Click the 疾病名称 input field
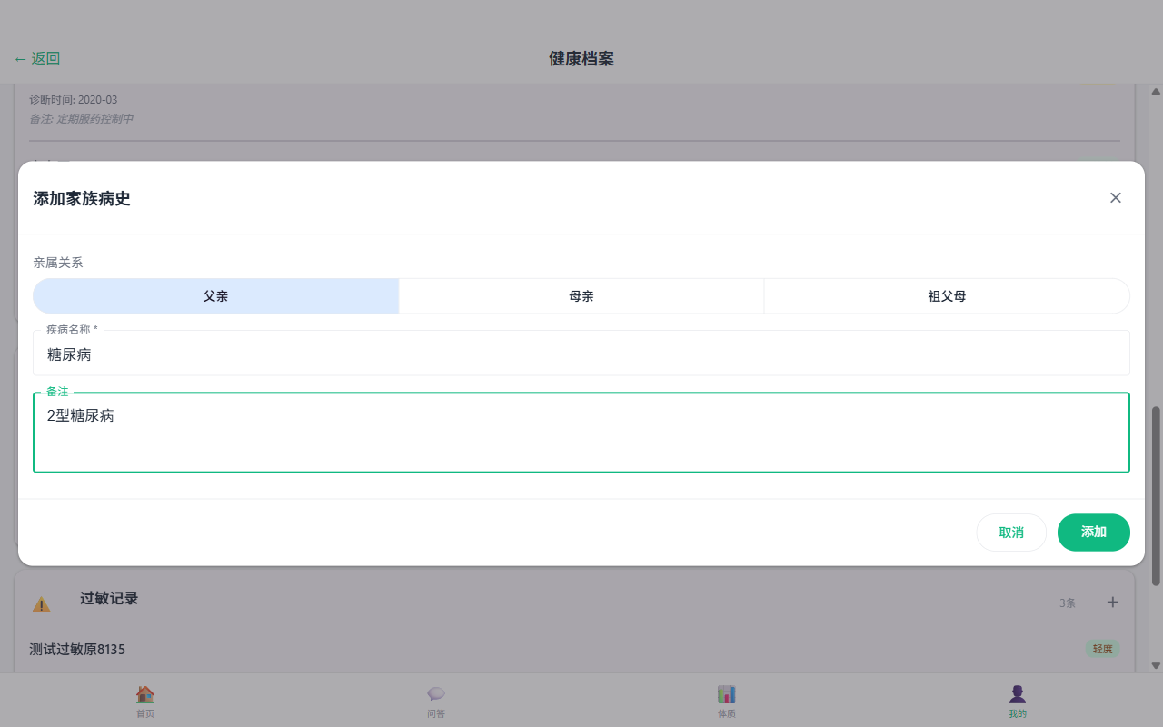The image size is (1163, 727). 581,354
